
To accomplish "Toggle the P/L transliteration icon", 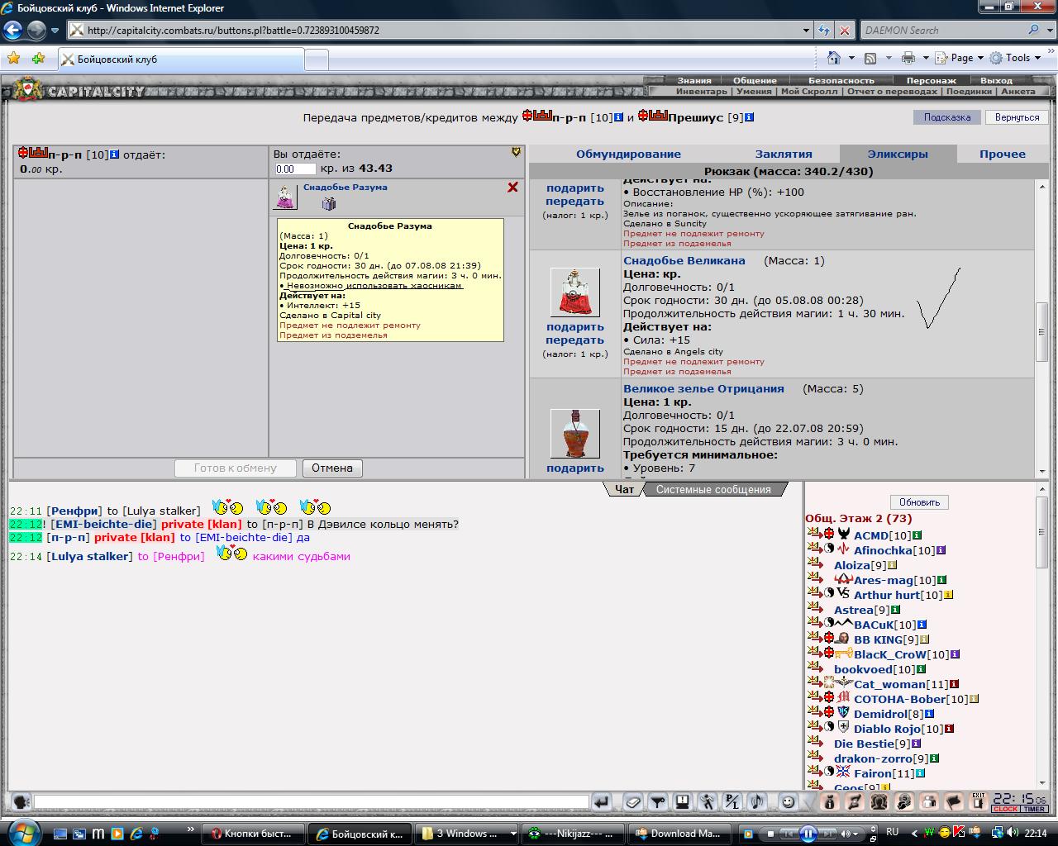I will 732,801.
